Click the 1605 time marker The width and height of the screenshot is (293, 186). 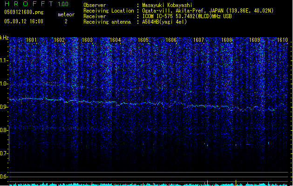pyautogui.click(x=143, y=40)
